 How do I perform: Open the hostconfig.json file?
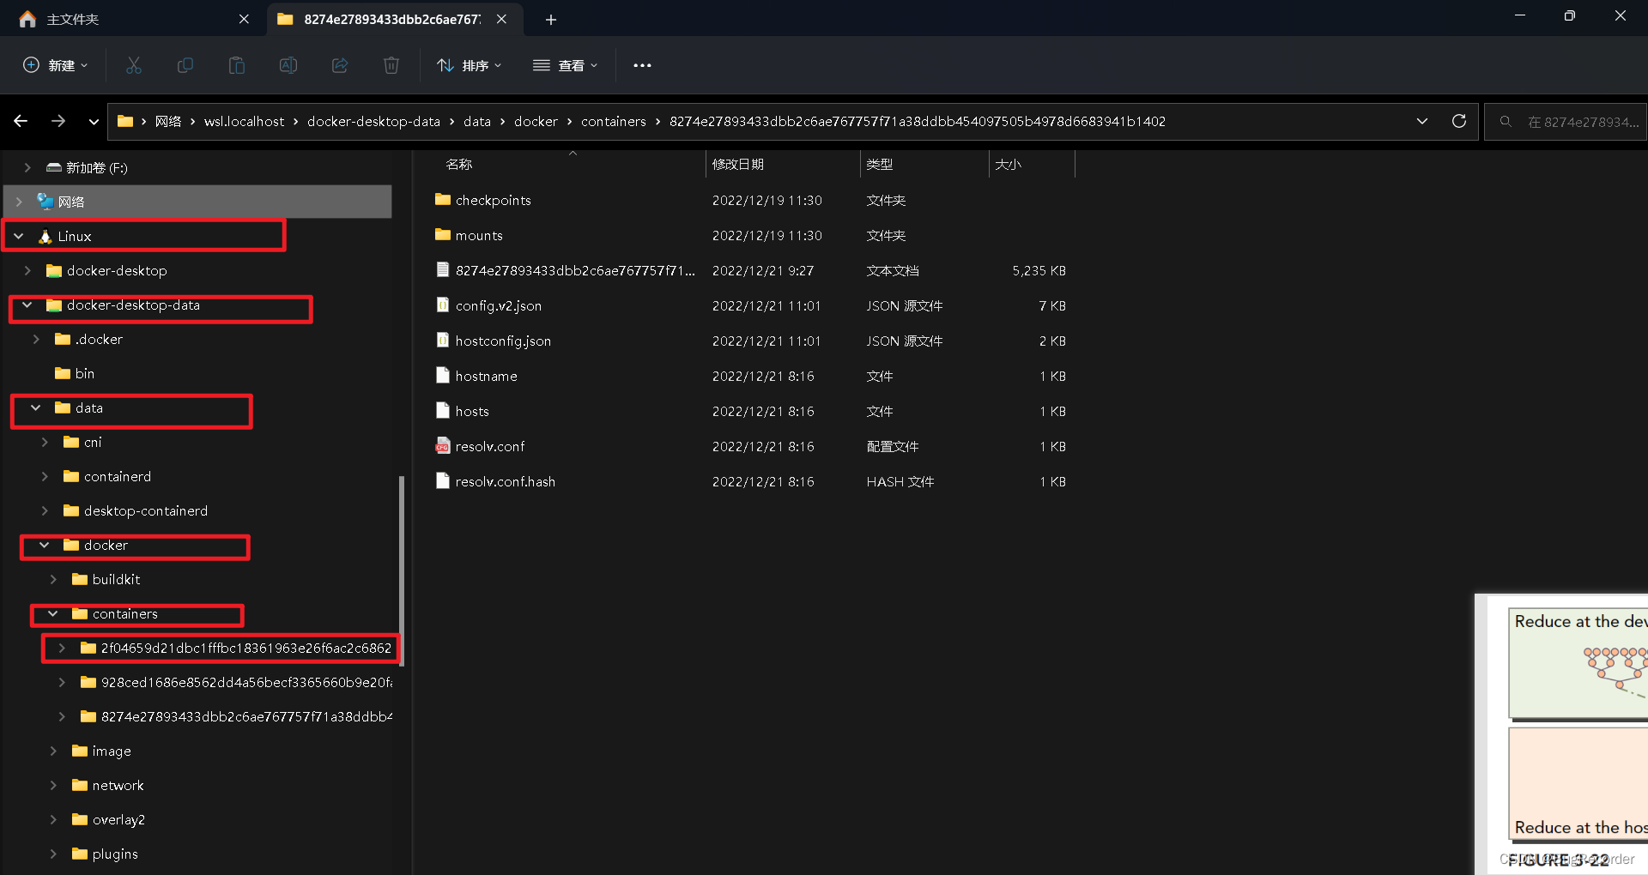503,341
